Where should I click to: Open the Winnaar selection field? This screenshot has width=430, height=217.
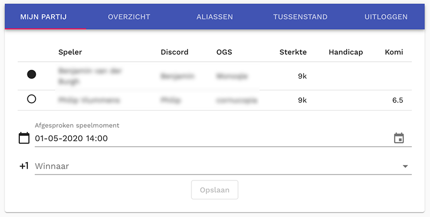[215, 167]
